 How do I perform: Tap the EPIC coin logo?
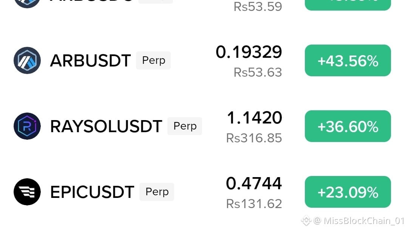(27, 192)
